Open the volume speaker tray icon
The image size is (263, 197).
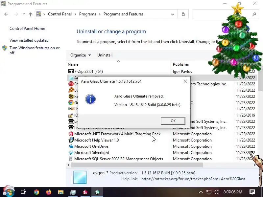pos(217,192)
